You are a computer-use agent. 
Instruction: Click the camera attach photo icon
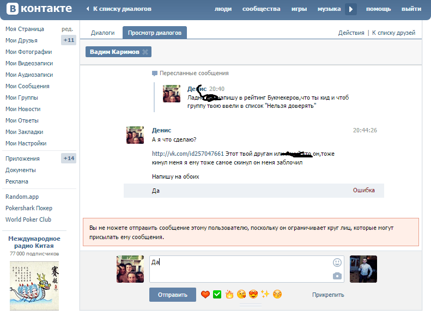337,276
